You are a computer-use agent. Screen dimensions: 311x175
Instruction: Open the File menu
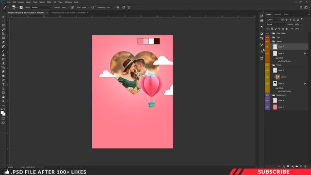9,2
